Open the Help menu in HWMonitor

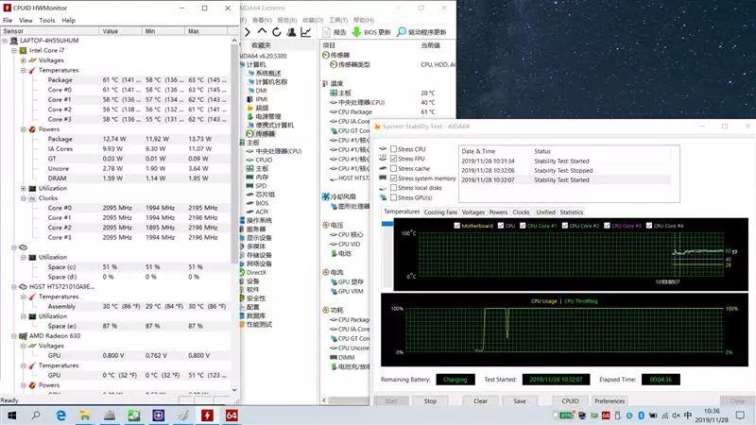click(x=68, y=20)
